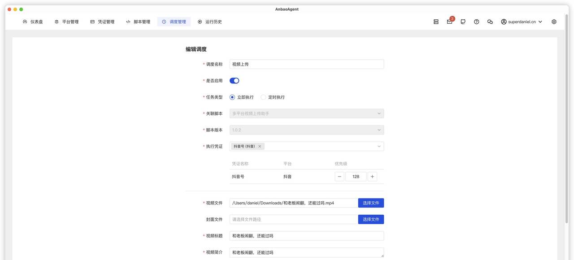Screen dimensions: 574x260
Task: Toggle the 是否启用 switch off
Action: (233, 80)
